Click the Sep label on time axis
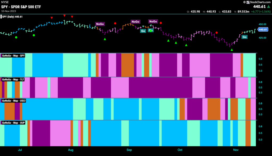272x156 pixels. coord(129,150)
